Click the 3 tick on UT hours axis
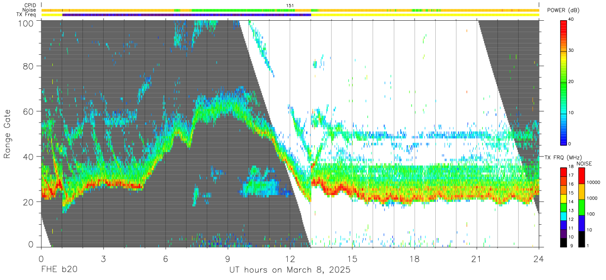 click(x=103, y=258)
